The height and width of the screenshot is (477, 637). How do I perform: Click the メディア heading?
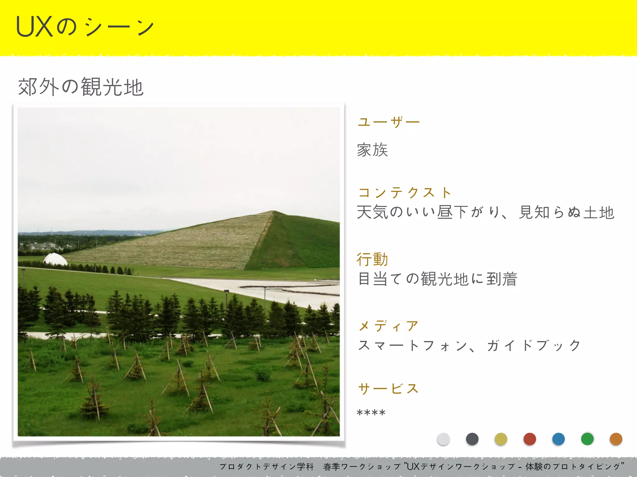[x=389, y=326]
